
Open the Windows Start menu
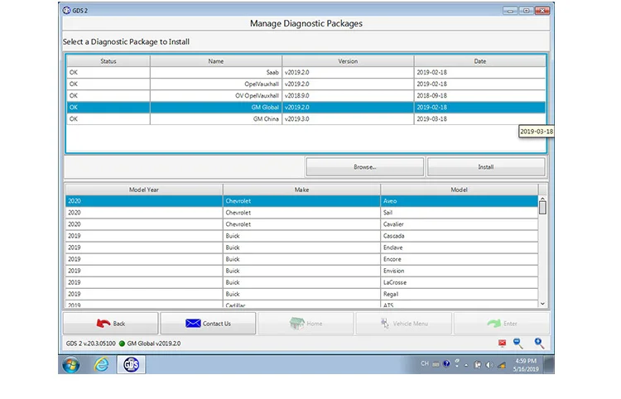pyautogui.click(x=71, y=364)
